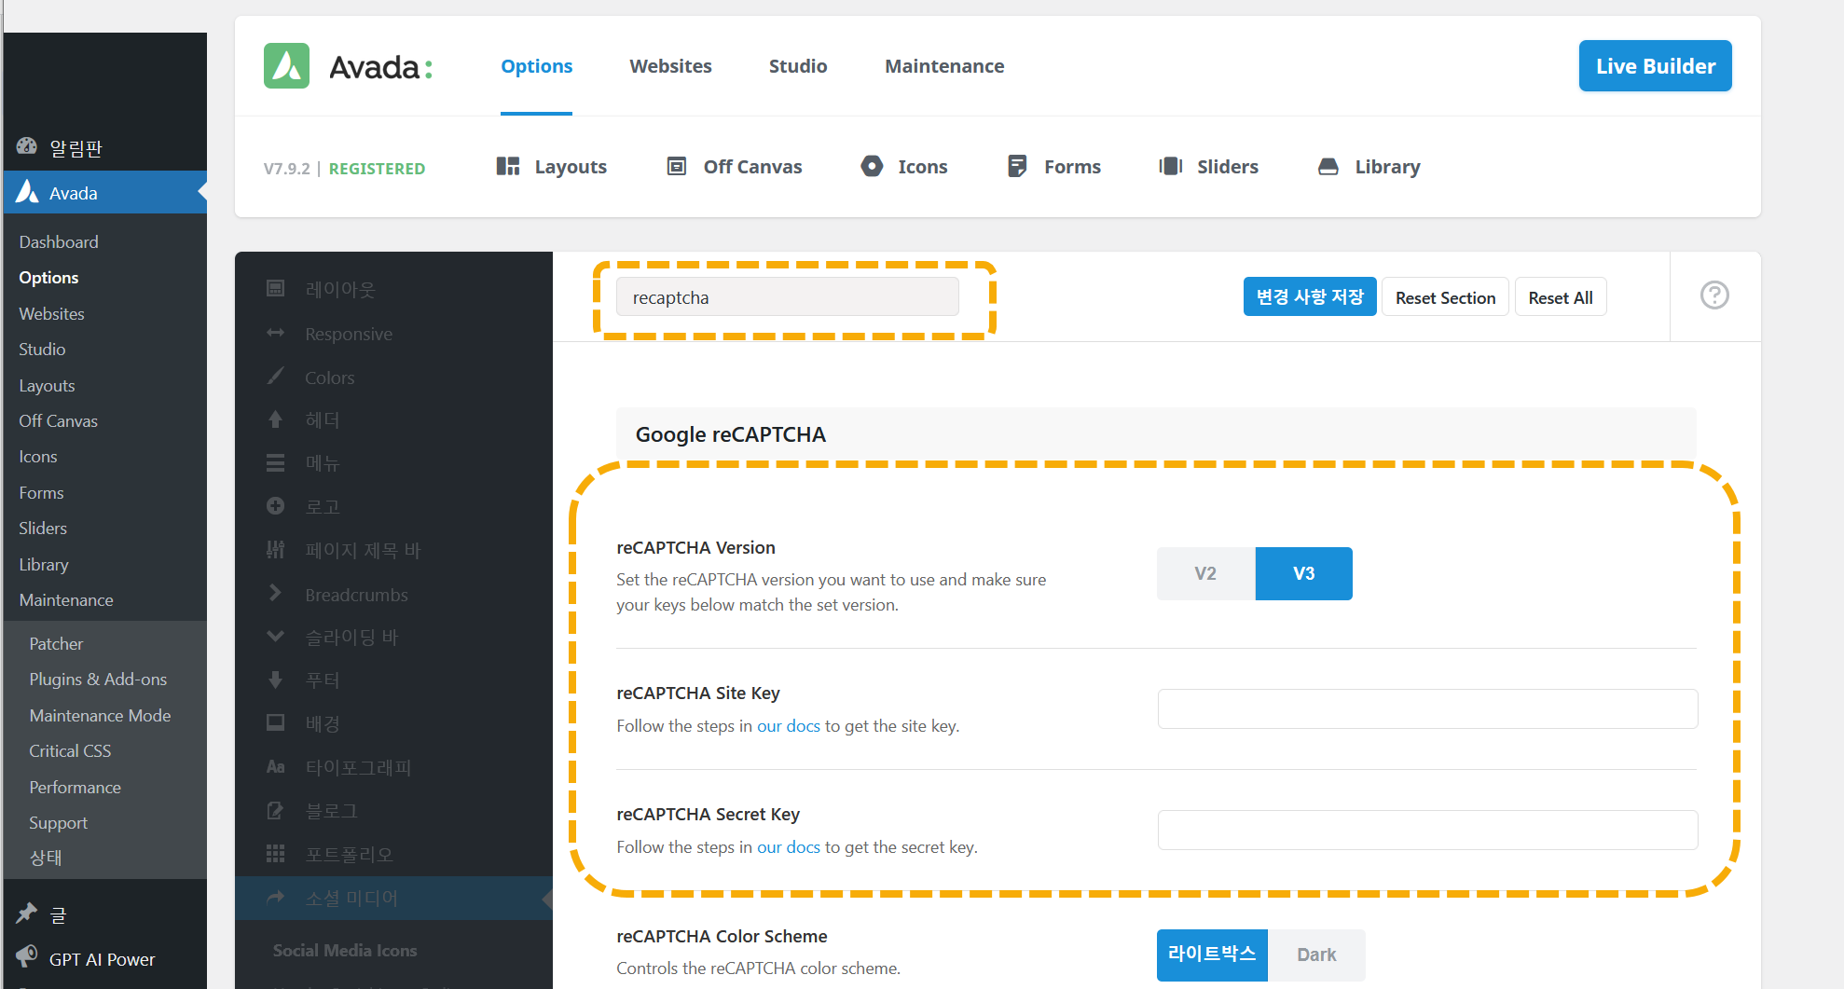Click the 변경 사항 저장 save button
This screenshot has width=1844, height=989.
point(1310,297)
